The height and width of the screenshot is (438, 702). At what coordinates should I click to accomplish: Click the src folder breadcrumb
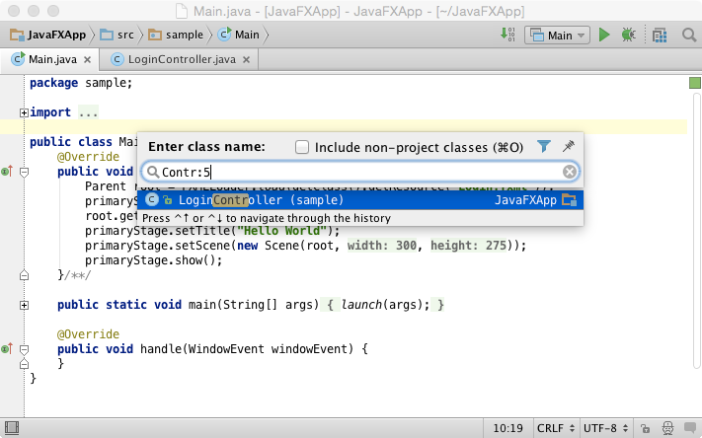117,35
